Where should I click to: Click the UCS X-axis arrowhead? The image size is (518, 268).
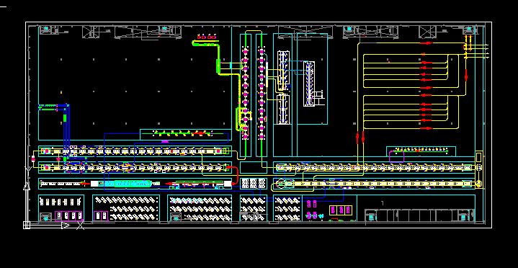coord(66,225)
